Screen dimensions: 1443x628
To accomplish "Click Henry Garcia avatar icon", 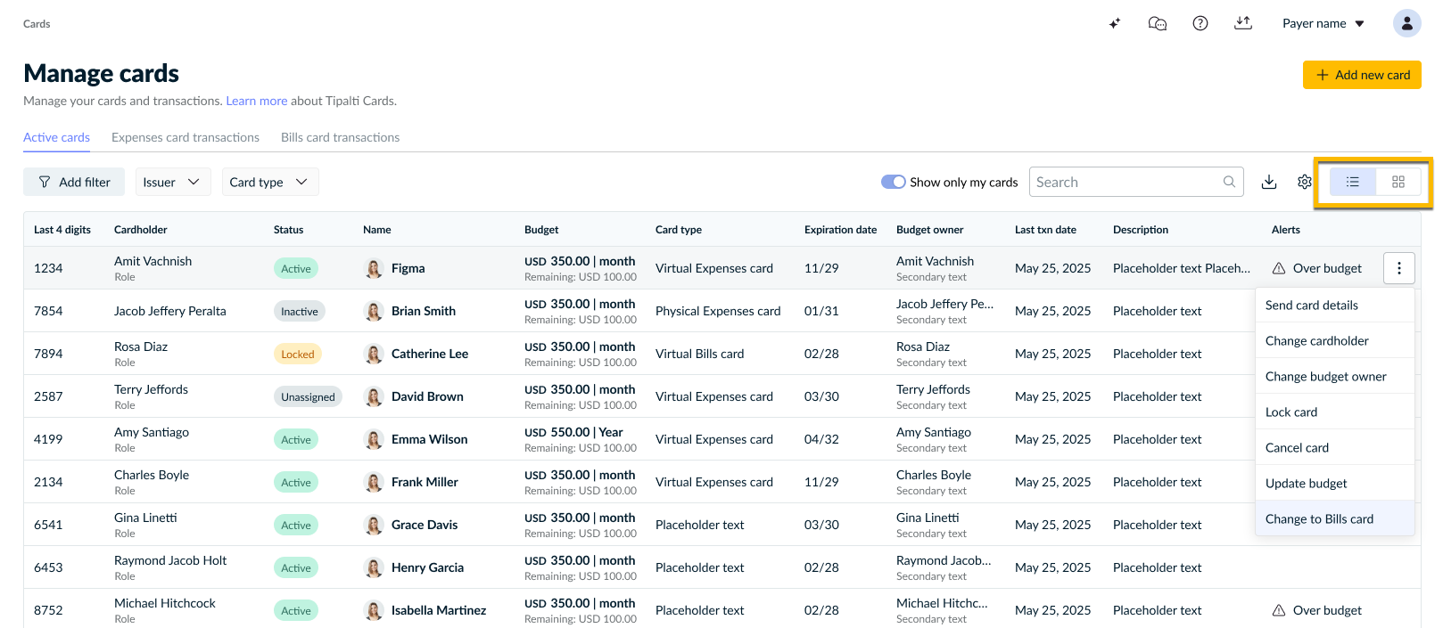I will click(374, 567).
